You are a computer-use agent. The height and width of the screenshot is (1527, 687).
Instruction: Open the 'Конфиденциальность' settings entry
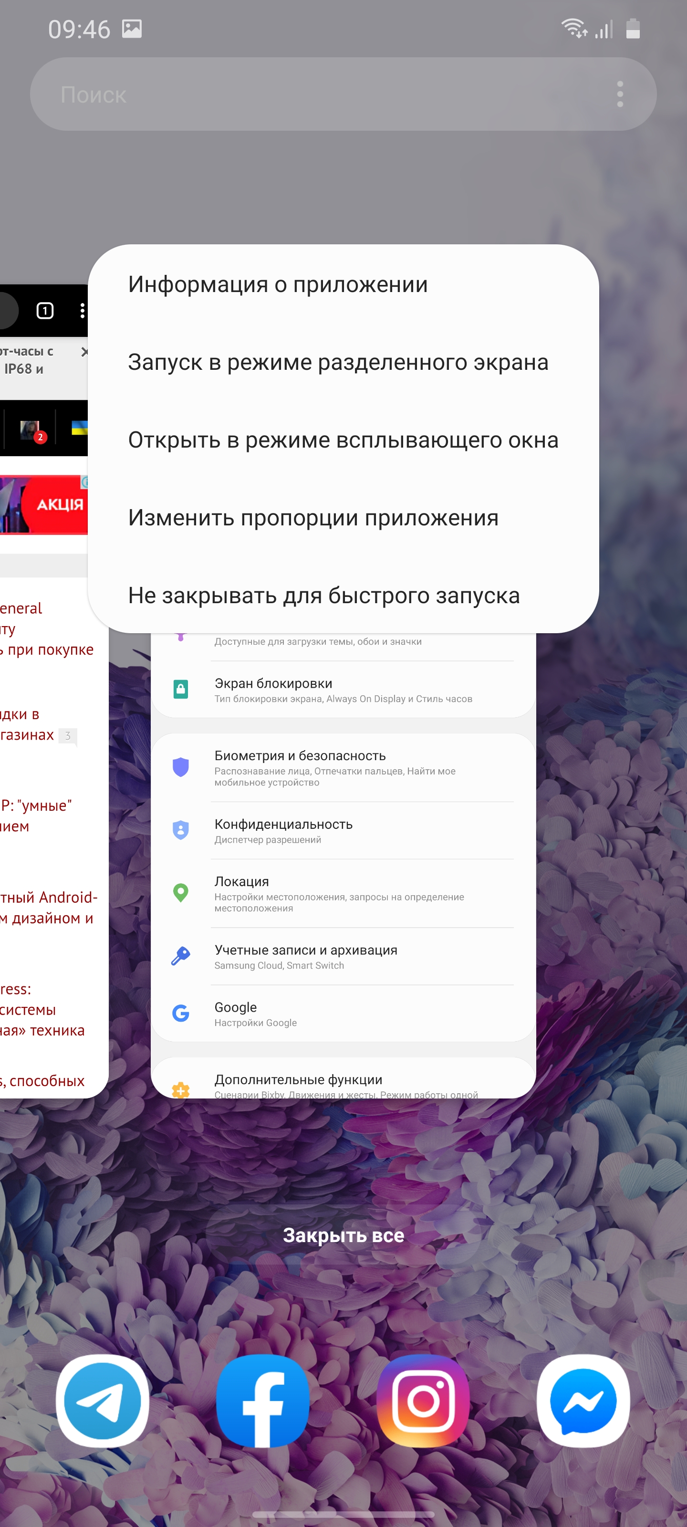point(343,830)
